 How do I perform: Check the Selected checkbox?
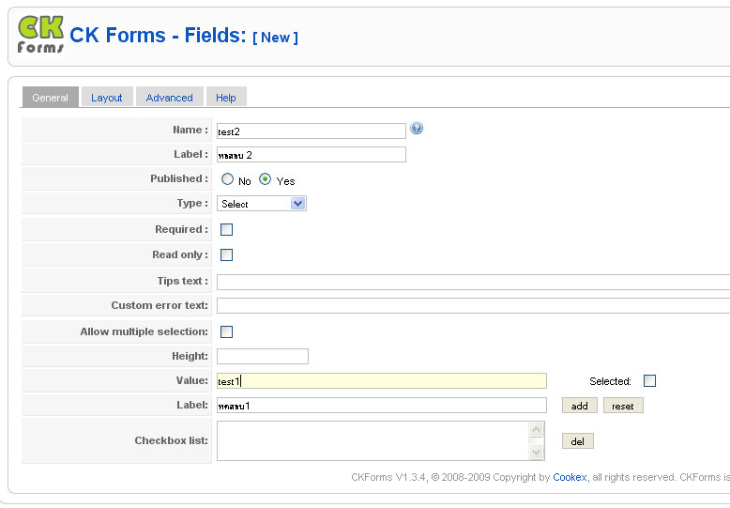tap(649, 381)
